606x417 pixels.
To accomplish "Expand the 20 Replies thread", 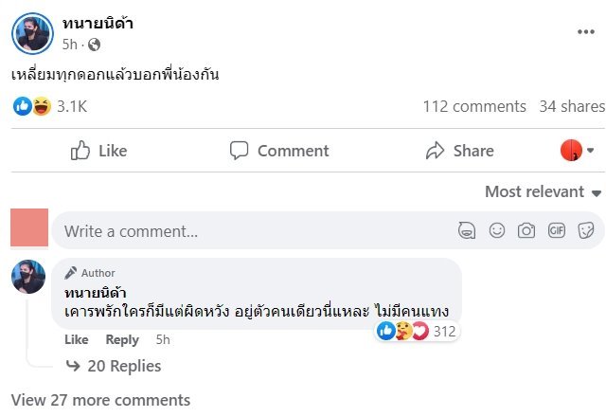I will 123,366.
